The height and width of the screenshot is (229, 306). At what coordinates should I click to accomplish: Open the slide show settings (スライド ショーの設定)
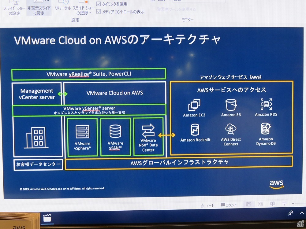14,8
